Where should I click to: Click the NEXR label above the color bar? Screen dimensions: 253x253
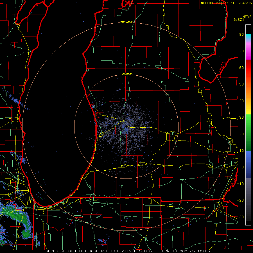247,17
